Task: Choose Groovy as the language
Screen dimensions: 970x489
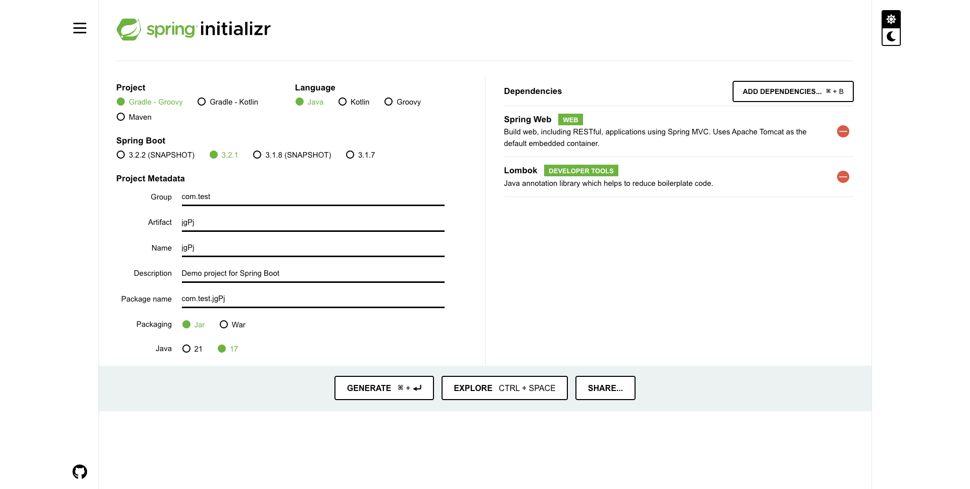Action: 403,102
